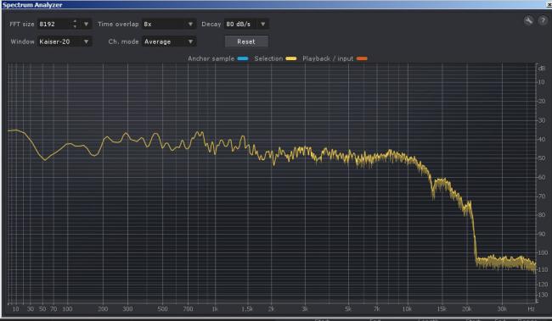The image size is (552, 321).
Task: Click the 1.5k frequency axis label
Action: [247, 309]
